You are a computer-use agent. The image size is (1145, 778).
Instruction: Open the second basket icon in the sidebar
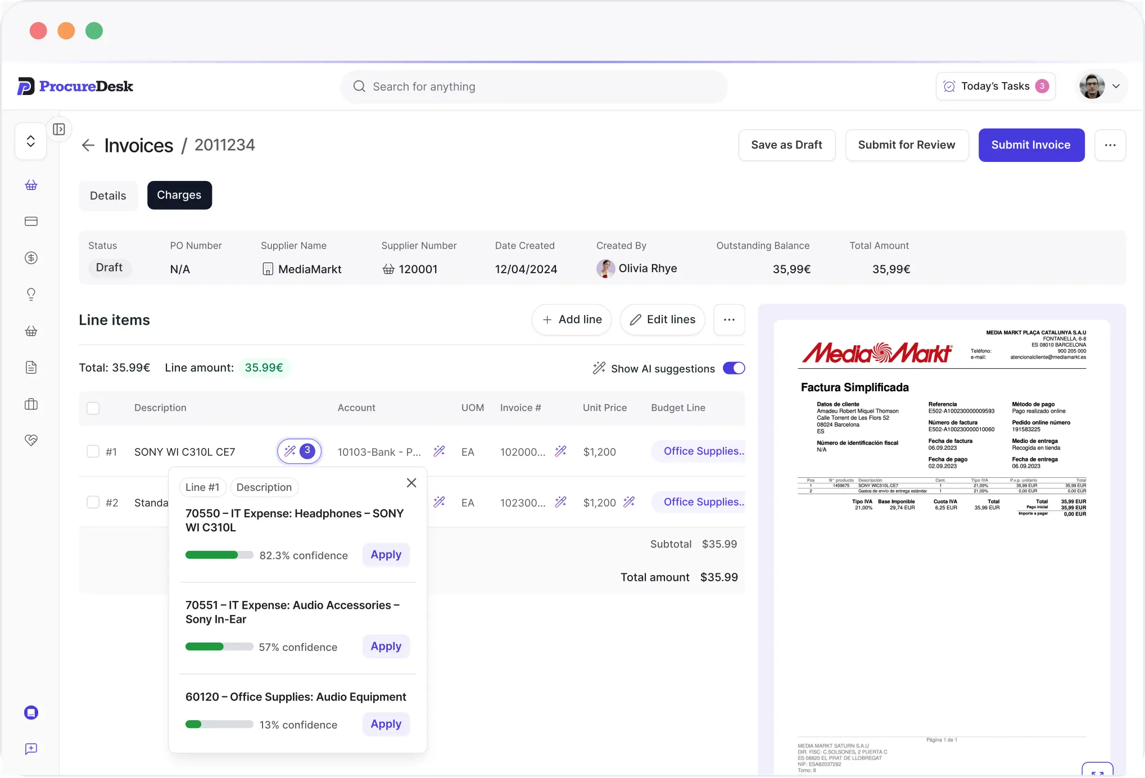tap(31, 331)
